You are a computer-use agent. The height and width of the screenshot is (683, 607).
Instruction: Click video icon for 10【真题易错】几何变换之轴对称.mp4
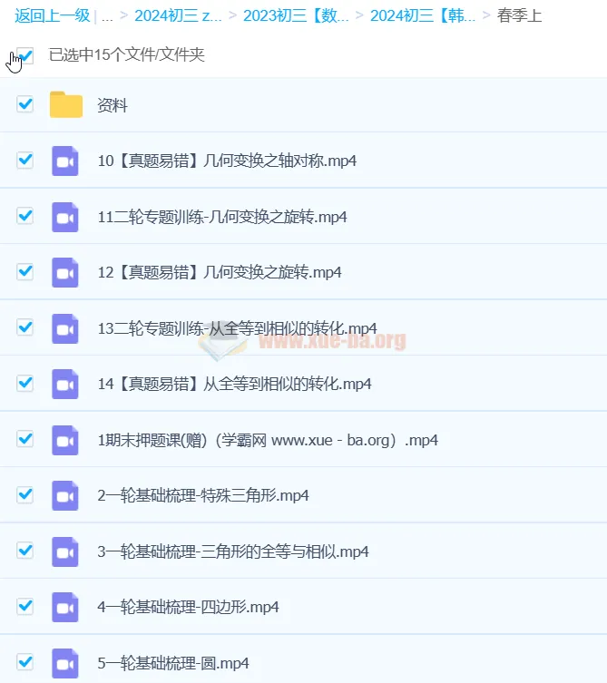coord(65,161)
